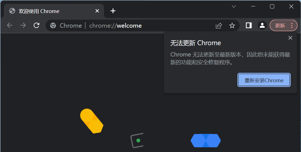Go back with the back arrow
The height and width of the screenshot is (152, 301).
point(10,25)
